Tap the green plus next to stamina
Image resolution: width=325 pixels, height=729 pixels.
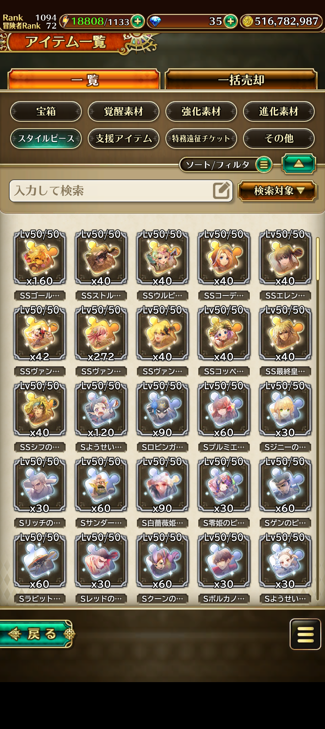(x=138, y=21)
